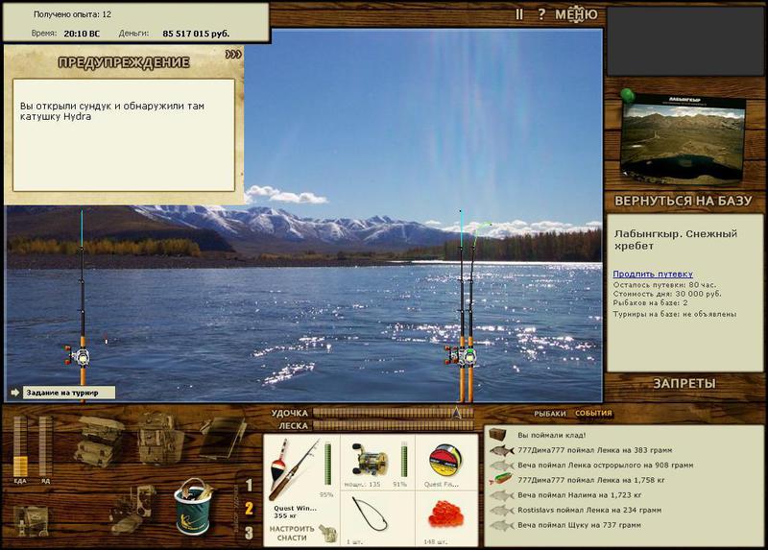Click the reel wear bar showing 91%
The image size is (768, 550).
404,460
